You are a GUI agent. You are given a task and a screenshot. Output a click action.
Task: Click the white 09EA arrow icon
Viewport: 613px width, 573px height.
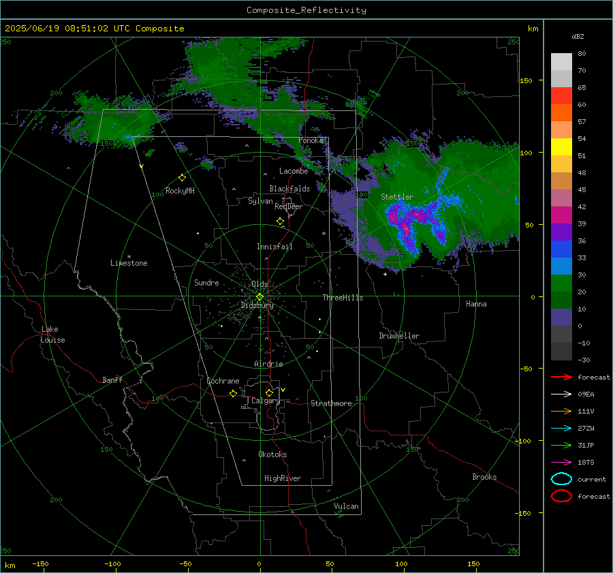(x=561, y=394)
